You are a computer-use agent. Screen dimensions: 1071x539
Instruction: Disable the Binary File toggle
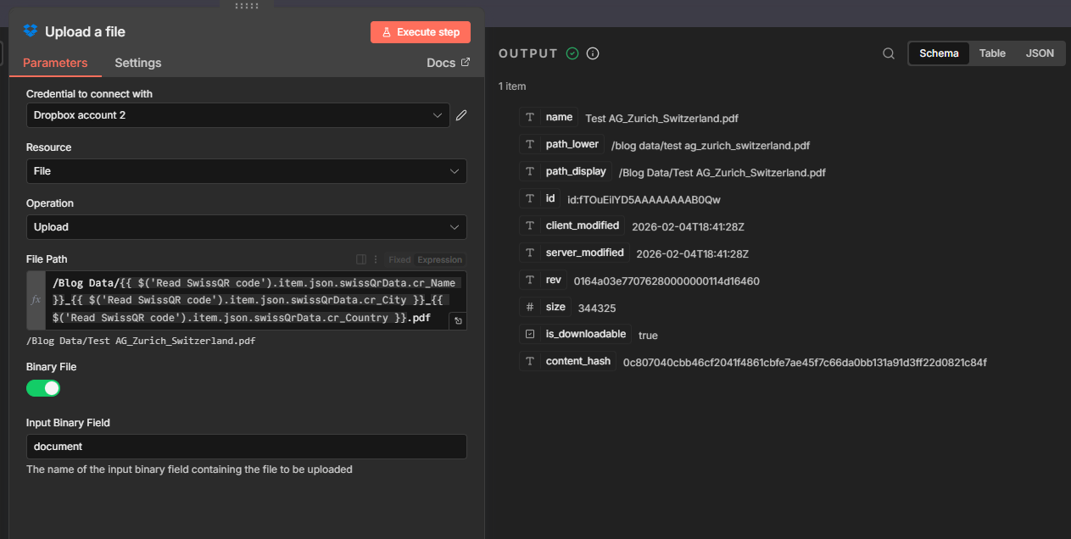(43, 387)
